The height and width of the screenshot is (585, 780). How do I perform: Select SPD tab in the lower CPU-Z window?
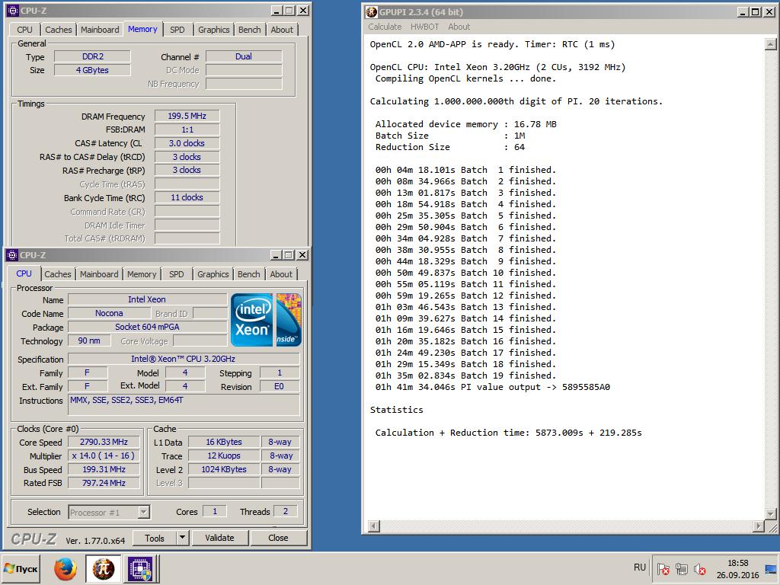click(176, 274)
